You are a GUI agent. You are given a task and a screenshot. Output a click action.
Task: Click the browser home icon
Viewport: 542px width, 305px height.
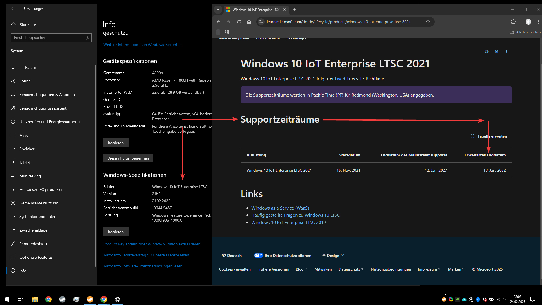point(249,22)
